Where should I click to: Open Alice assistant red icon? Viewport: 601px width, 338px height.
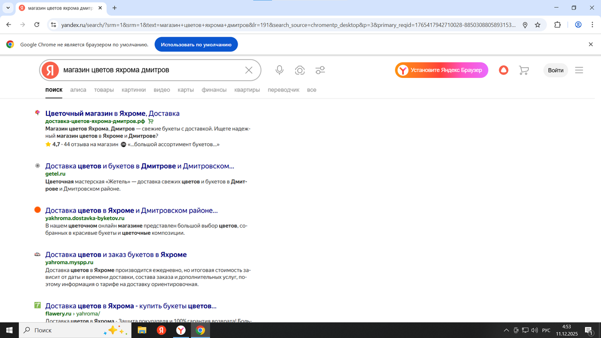[503, 70]
